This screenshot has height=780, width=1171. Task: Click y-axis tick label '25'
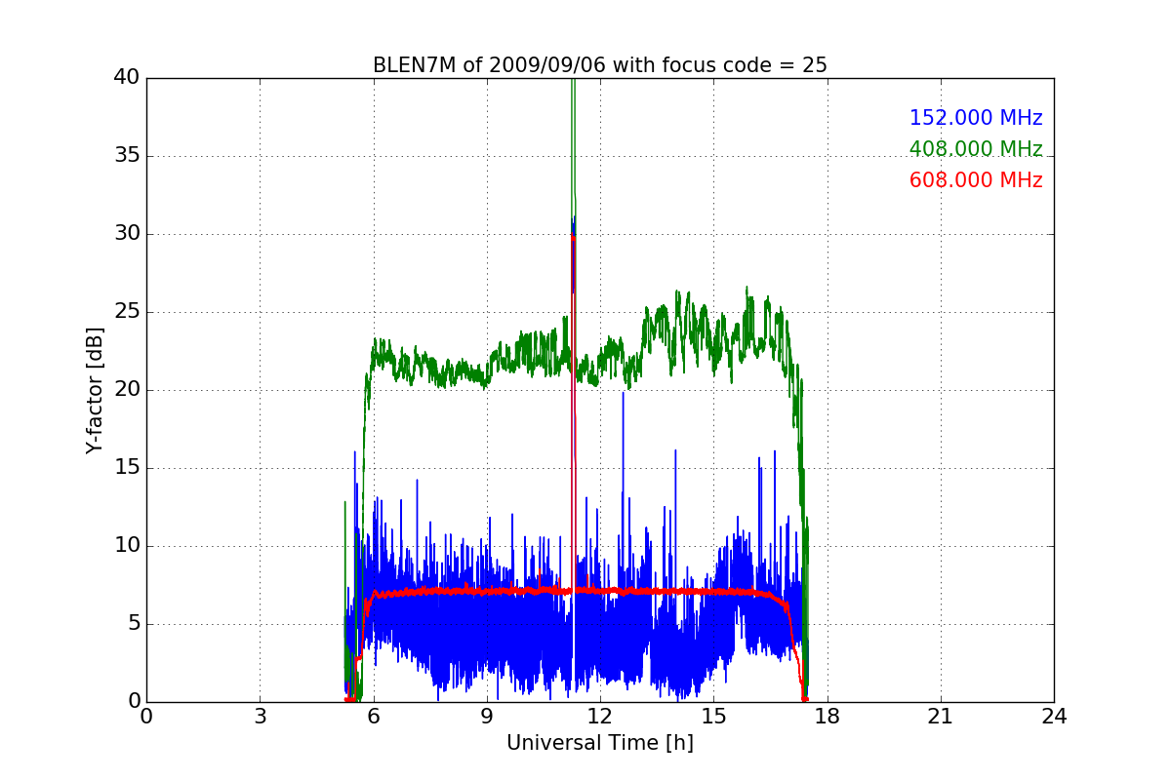127,312
